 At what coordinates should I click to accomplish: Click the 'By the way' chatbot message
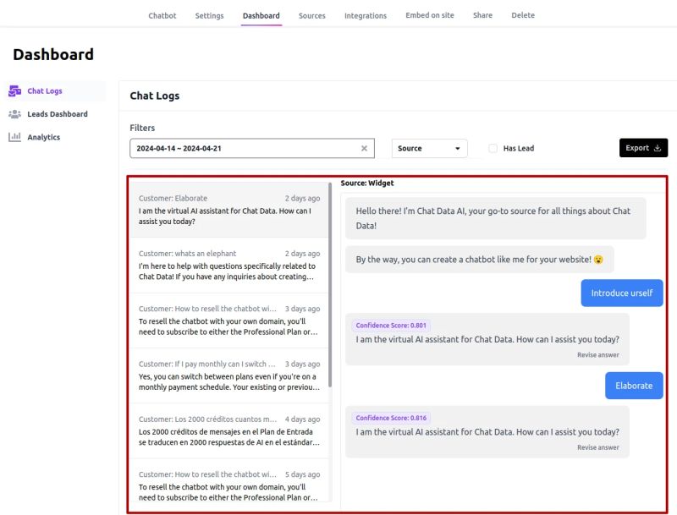point(479,260)
